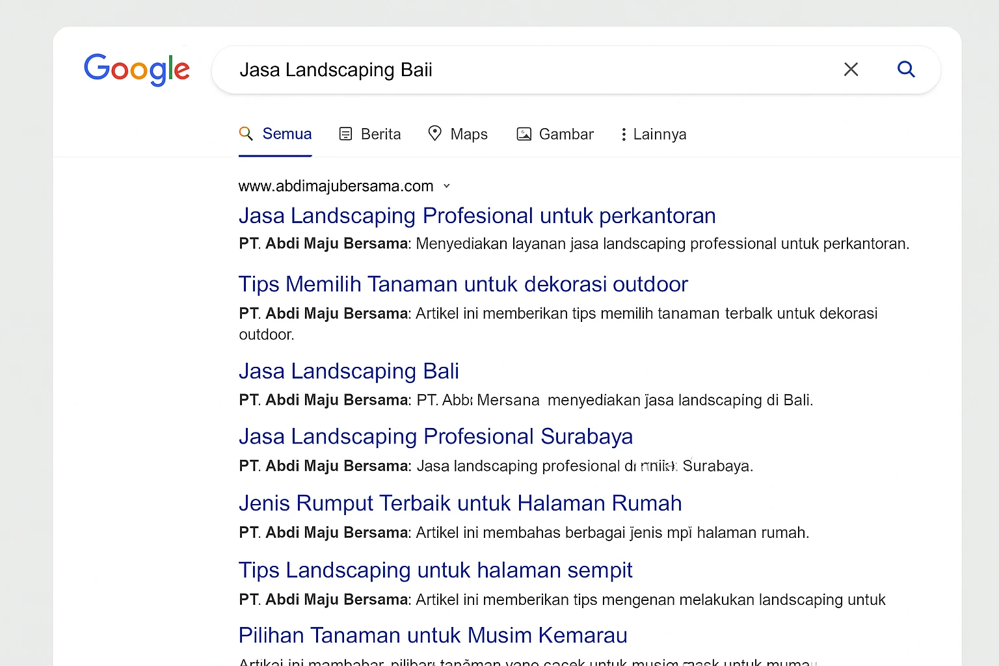The image size is (999, 666).
Task: Click the location pin icon for Maps
Action: click(435, 133)
